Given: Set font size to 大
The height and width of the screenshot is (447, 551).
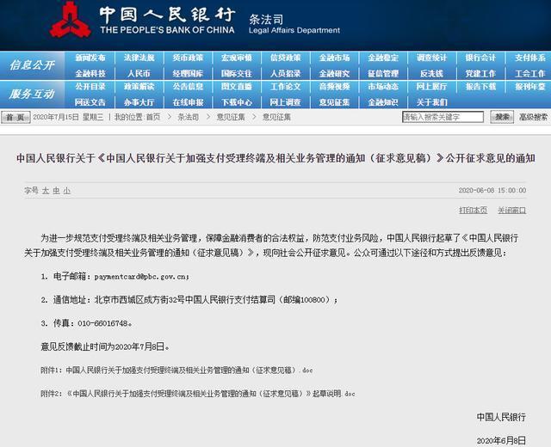Looking at the screenshot, I should [x=46, y=191].
